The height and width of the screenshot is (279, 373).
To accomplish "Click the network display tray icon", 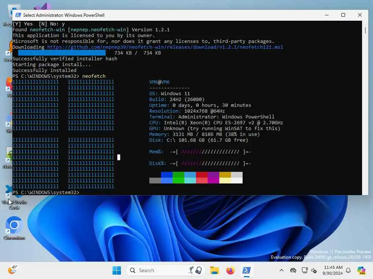I will pyautogui.click(x=305, y=270).
